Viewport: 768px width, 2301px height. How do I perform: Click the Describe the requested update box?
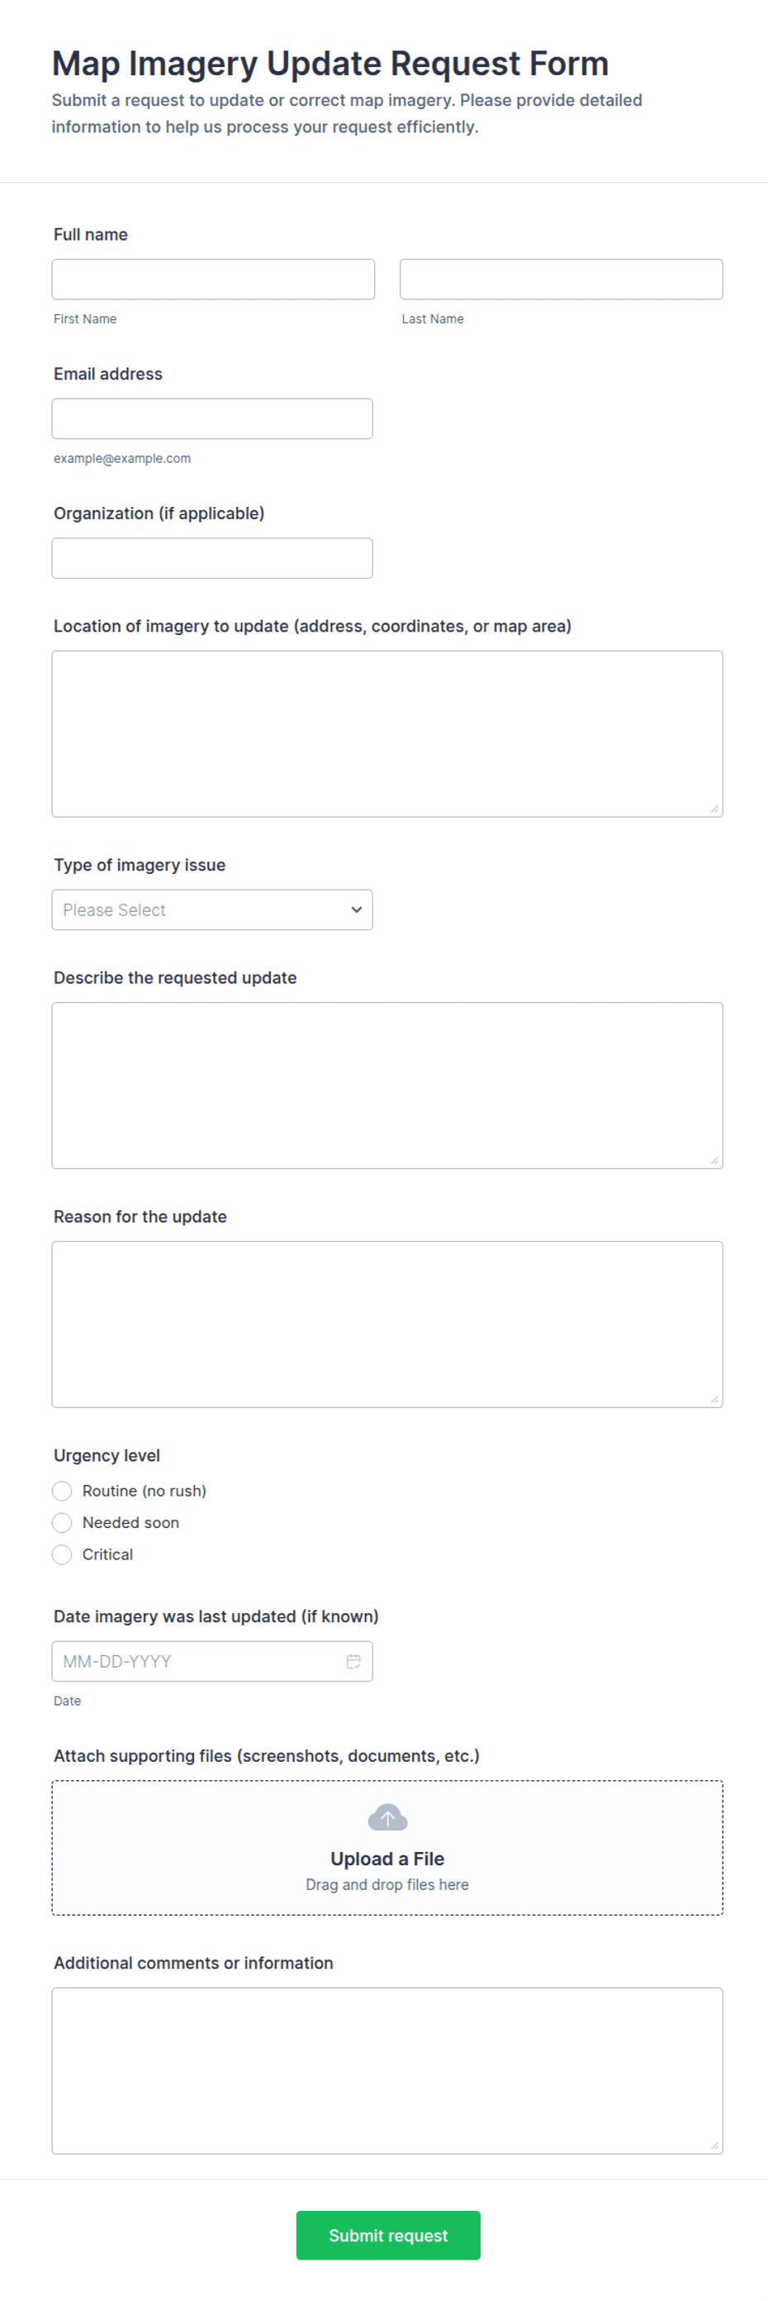387,1086
